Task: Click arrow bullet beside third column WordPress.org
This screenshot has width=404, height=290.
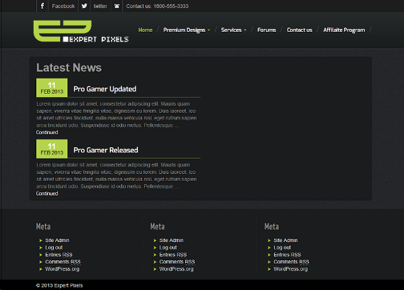Action: coord(269,269)
